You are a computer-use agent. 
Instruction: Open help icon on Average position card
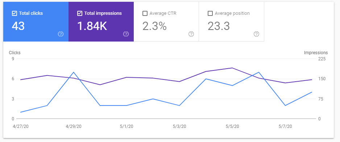(256, 34)
